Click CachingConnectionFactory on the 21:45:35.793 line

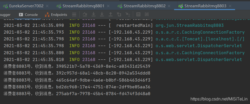point(213,32)
